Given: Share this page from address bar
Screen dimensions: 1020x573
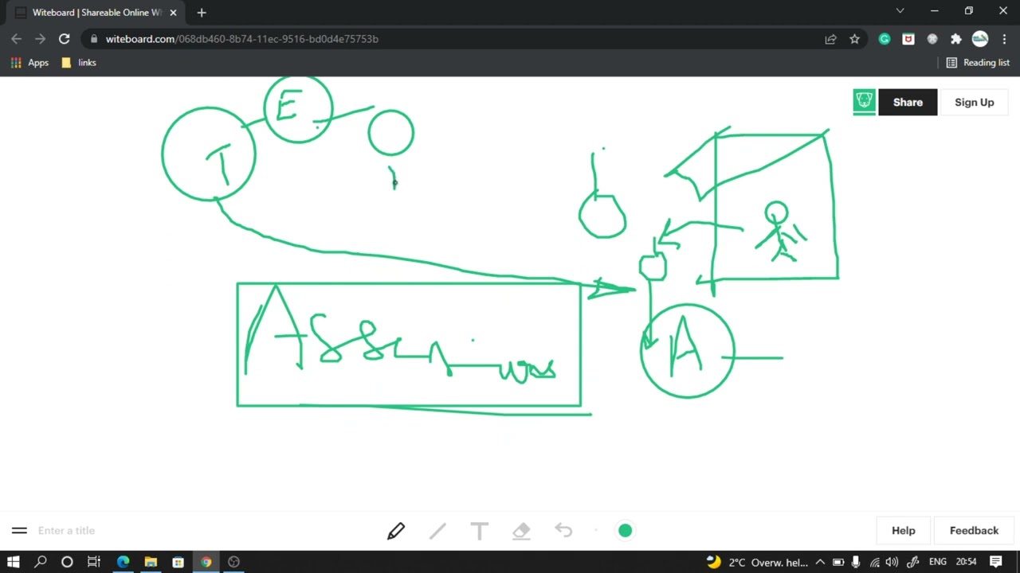Looking at the screenshot, I should 830,38.
